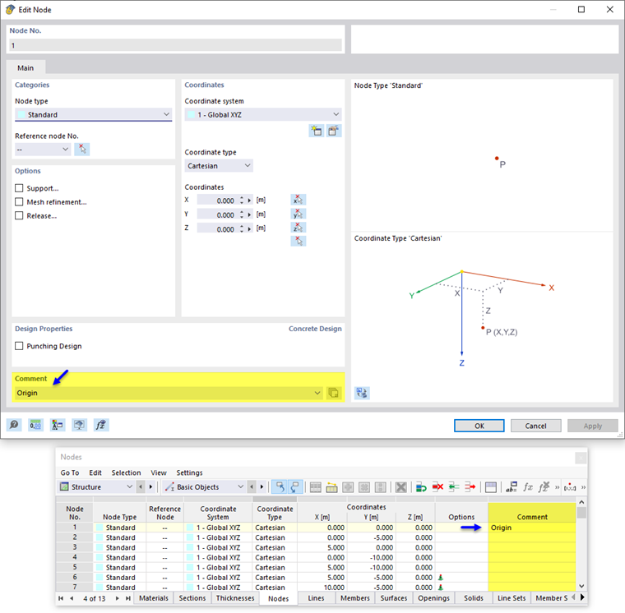This screenshot has width=625, height=613.
Task: Click the fx formula icon in Nodes toolbar
Action: coord(528,487)
